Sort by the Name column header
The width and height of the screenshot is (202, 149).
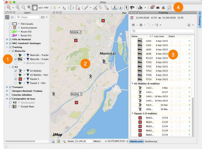(x=142, y=36)
